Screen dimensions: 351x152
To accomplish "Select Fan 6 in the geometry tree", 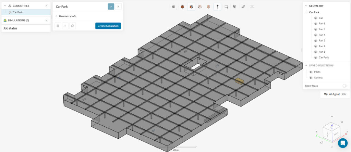I will click(x=322, y=24).
